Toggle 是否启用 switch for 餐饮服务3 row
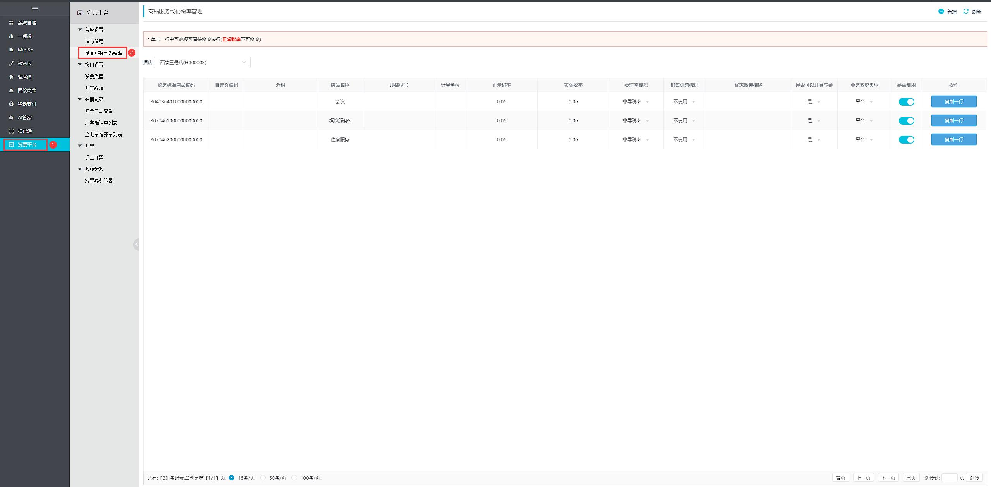 (906, 121)
